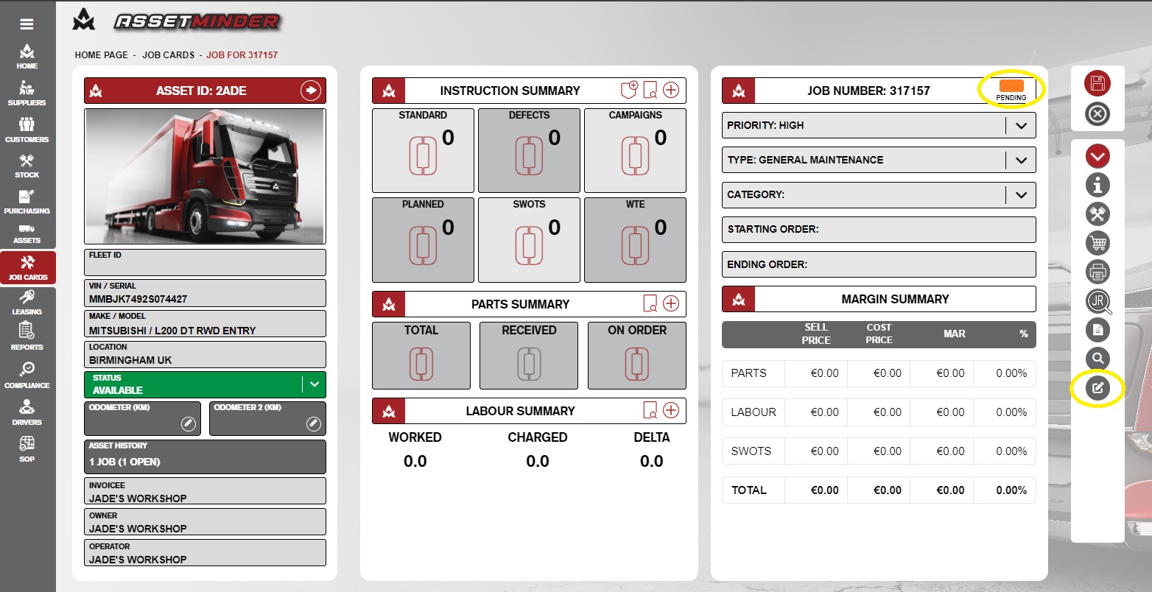Click the shopping cart icon

[x=1097, y=243]
